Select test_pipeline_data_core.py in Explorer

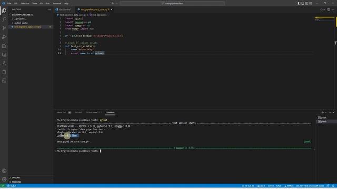[x=27, y=27]
